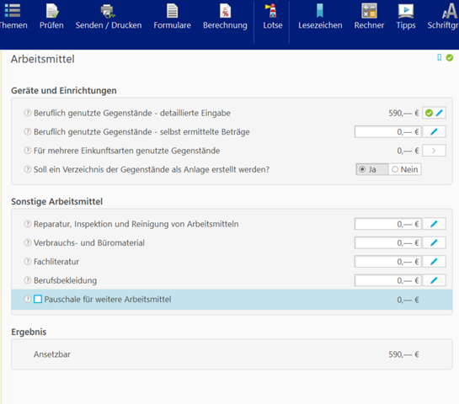Click the small bookmark icon beside Arbeitsmittel

439,57
